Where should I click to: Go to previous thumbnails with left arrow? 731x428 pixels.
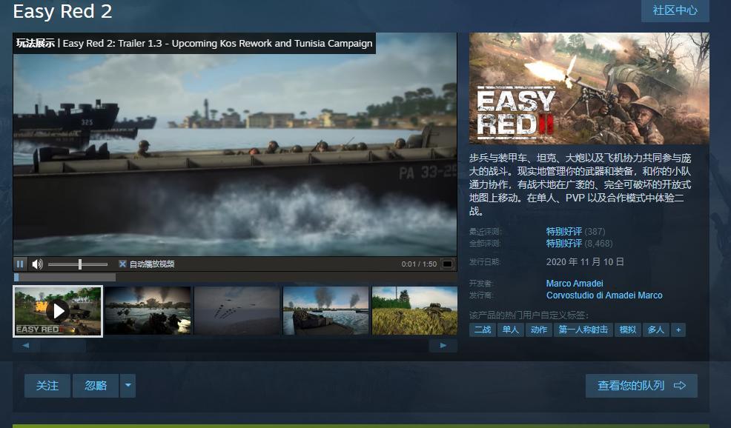pyautogui.click(x=26, y=345)
